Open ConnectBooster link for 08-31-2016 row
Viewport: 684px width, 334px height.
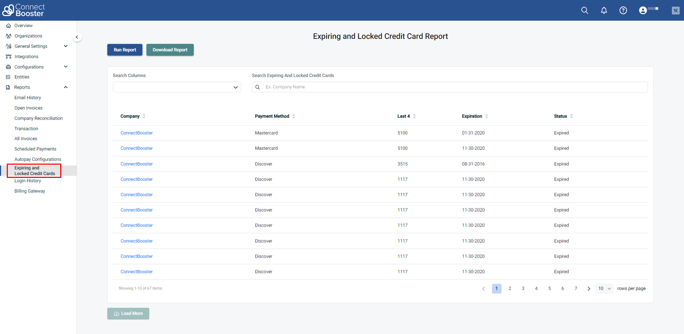tap(136, 164)
